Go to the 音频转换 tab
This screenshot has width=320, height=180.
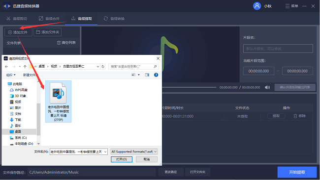coord(114,19)
